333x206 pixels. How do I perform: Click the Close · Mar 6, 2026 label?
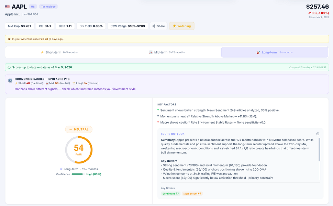[319, 17]
